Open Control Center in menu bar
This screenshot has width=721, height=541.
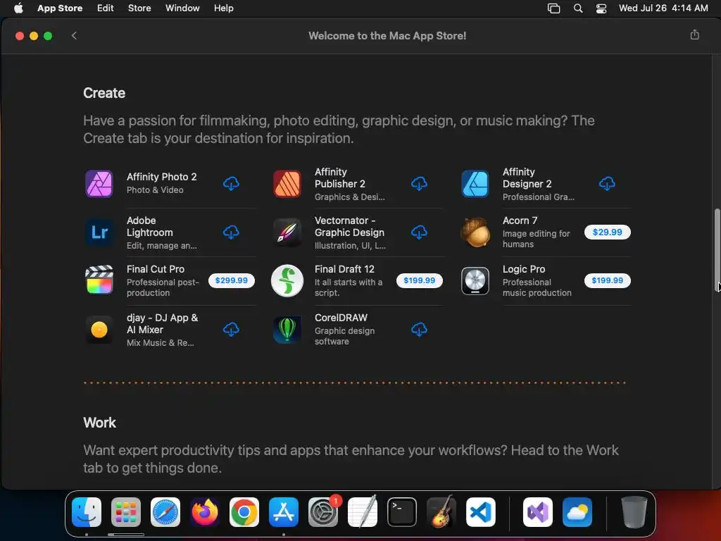[x=601, y=8]
